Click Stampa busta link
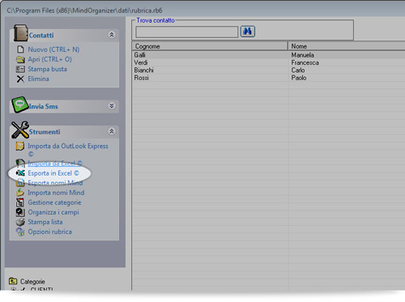 [47, 69]
